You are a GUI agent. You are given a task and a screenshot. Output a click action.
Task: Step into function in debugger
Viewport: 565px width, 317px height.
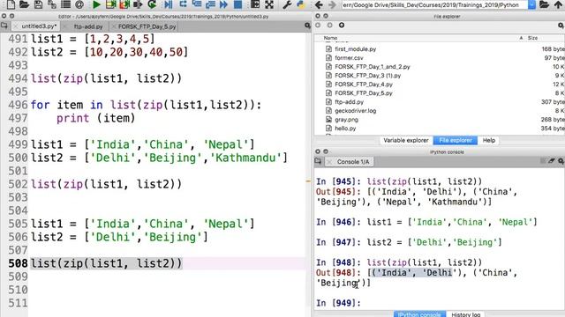pos(197,4)
